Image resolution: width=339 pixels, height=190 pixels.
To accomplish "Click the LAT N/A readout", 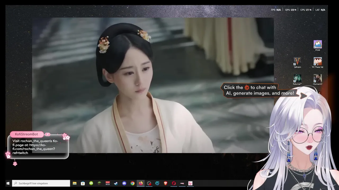I will [320, 10].
